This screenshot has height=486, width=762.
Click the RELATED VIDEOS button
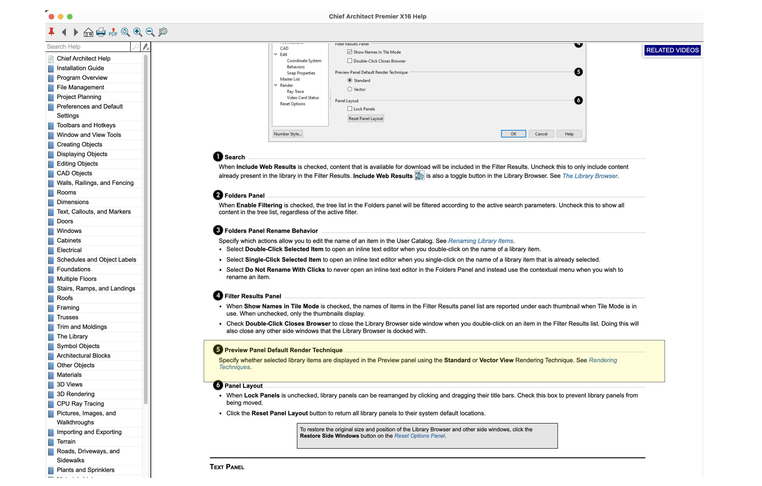tap(672, 50)
